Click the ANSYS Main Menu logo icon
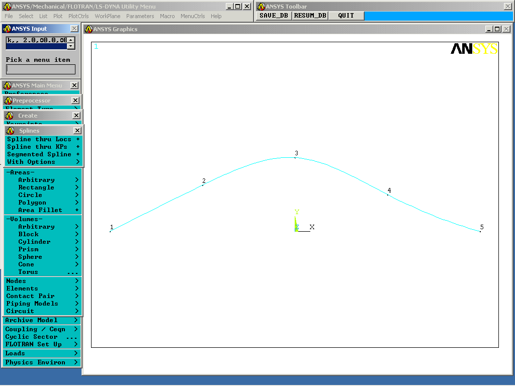515x386 pixels. tap(7, 85)
